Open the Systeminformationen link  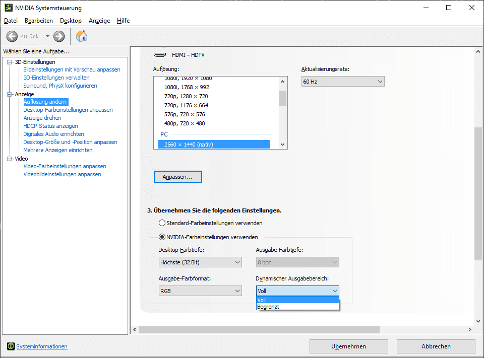(42, 346)
